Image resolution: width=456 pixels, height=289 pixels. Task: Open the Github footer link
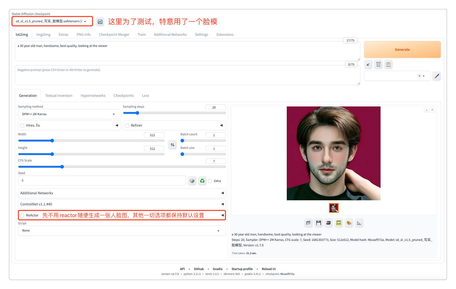(199, 269)
